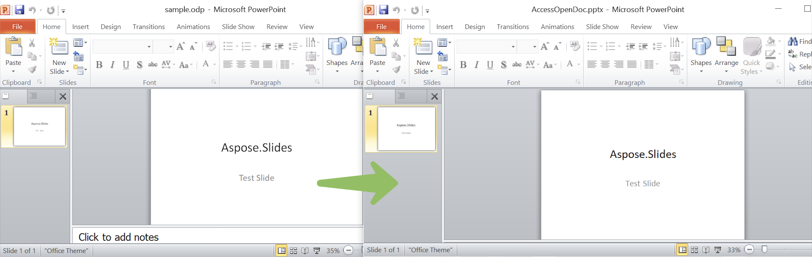Open the Transitions tab in the sample.odp window
This screenshot has width=812, height=257.
click(149, 27)
